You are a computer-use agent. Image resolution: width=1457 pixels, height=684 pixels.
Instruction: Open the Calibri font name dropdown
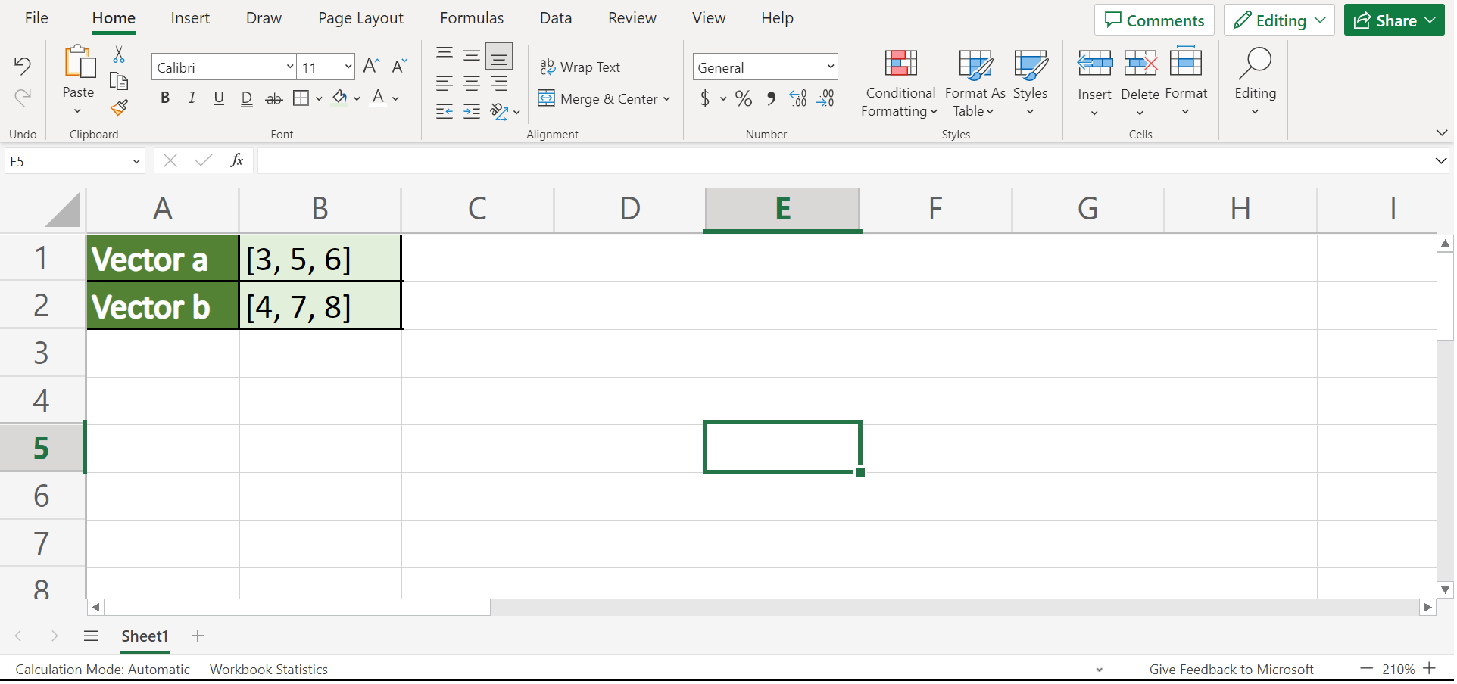[x=289, y=67]
